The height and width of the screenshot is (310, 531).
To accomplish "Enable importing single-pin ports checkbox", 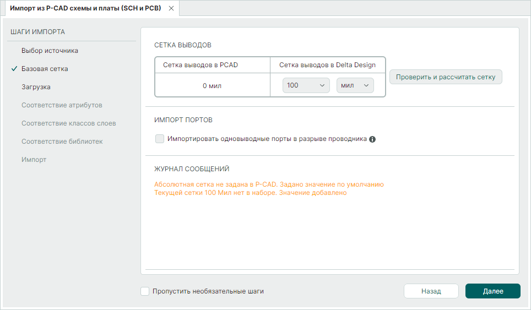I will tap(160, 139).
